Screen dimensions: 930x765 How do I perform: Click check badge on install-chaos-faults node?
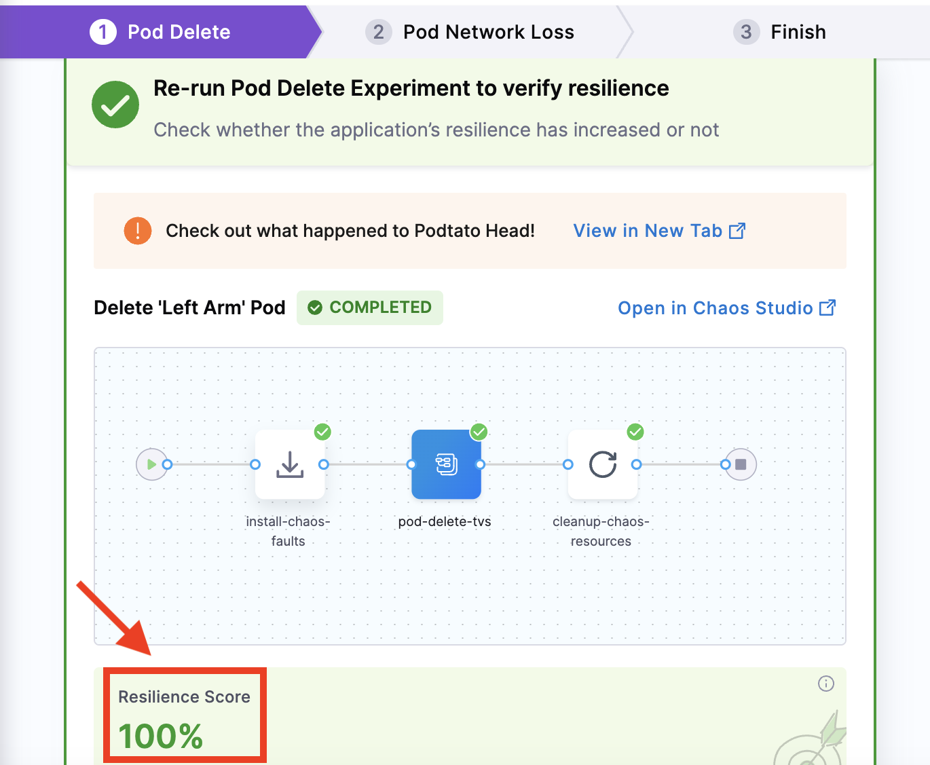[x=322, y=432]
